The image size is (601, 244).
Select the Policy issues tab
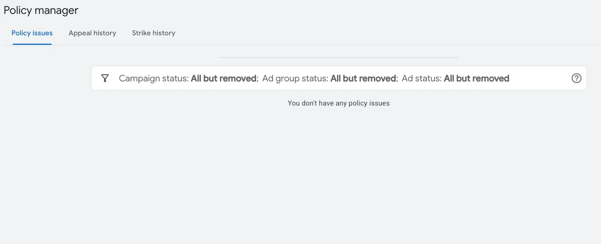click(32, 33)
